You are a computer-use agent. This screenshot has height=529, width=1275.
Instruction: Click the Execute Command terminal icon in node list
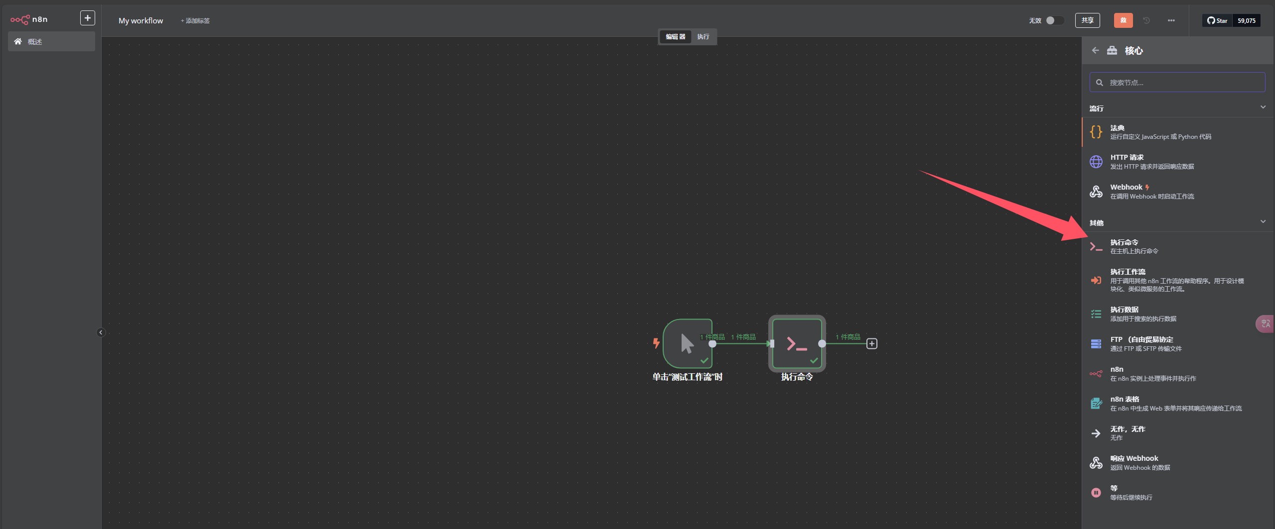1096,246
